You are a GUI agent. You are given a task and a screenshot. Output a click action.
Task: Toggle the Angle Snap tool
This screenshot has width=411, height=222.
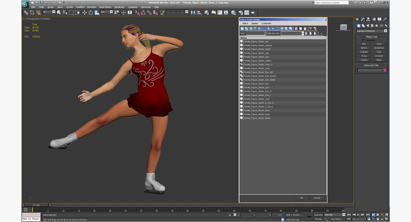(143, 12)
